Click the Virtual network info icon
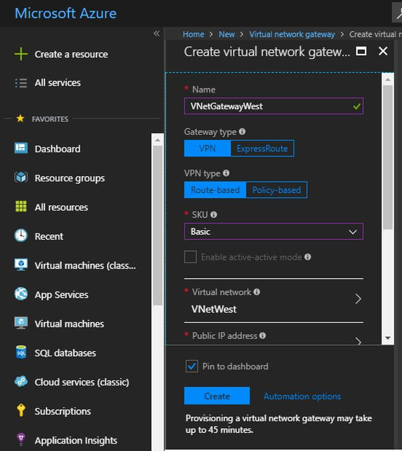Viewport: 402px width, 451px height. click(257, 292)
